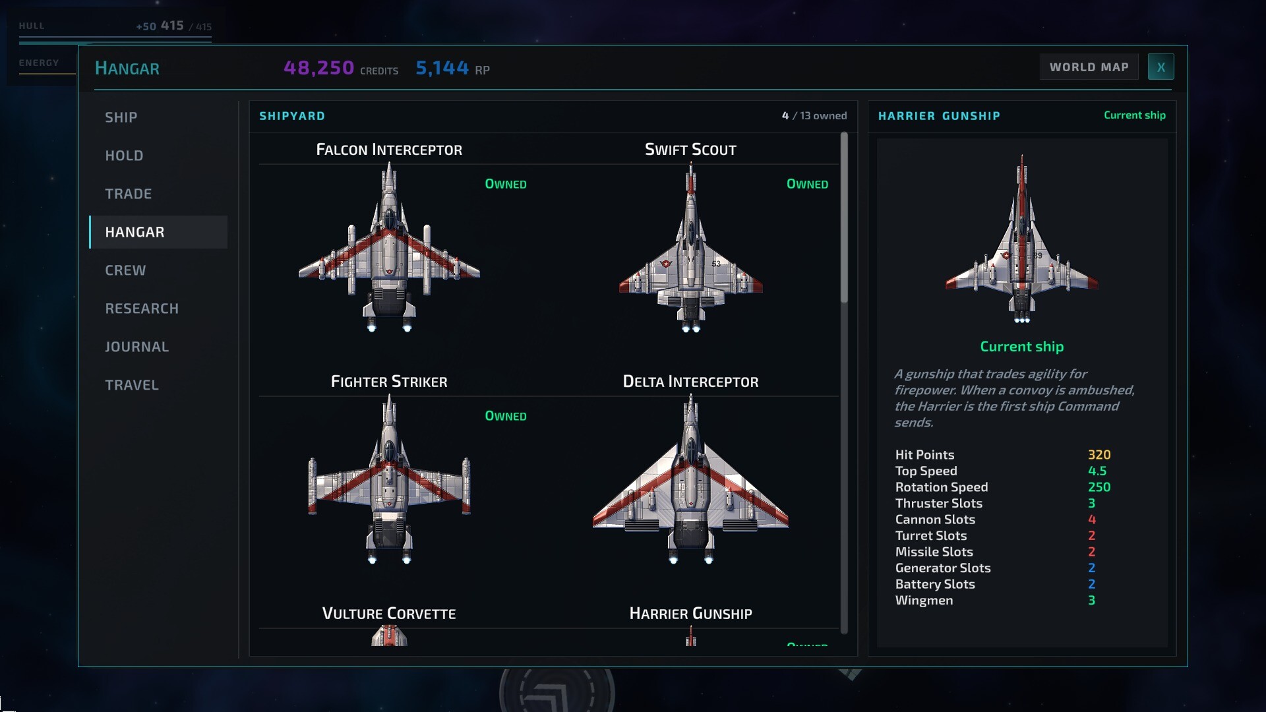The height and width of the screenshot is (712, 1266).
Task: Click the Falcon Interceptor title
Action: tap(389, 150)
